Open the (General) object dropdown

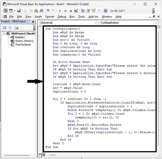click(x=69, y=23)
